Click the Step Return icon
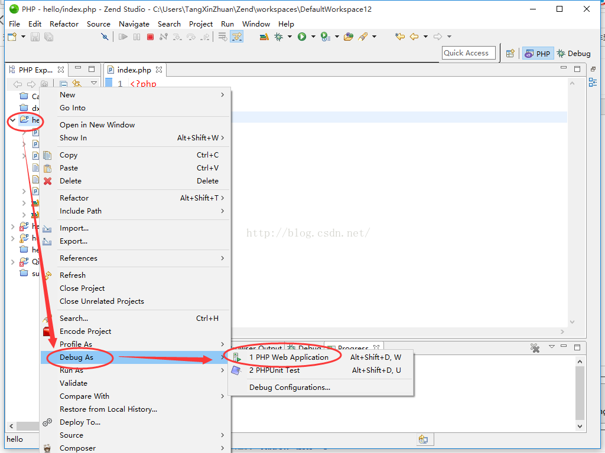The width and height of the screenshot is (605, 453). (205, 37)
